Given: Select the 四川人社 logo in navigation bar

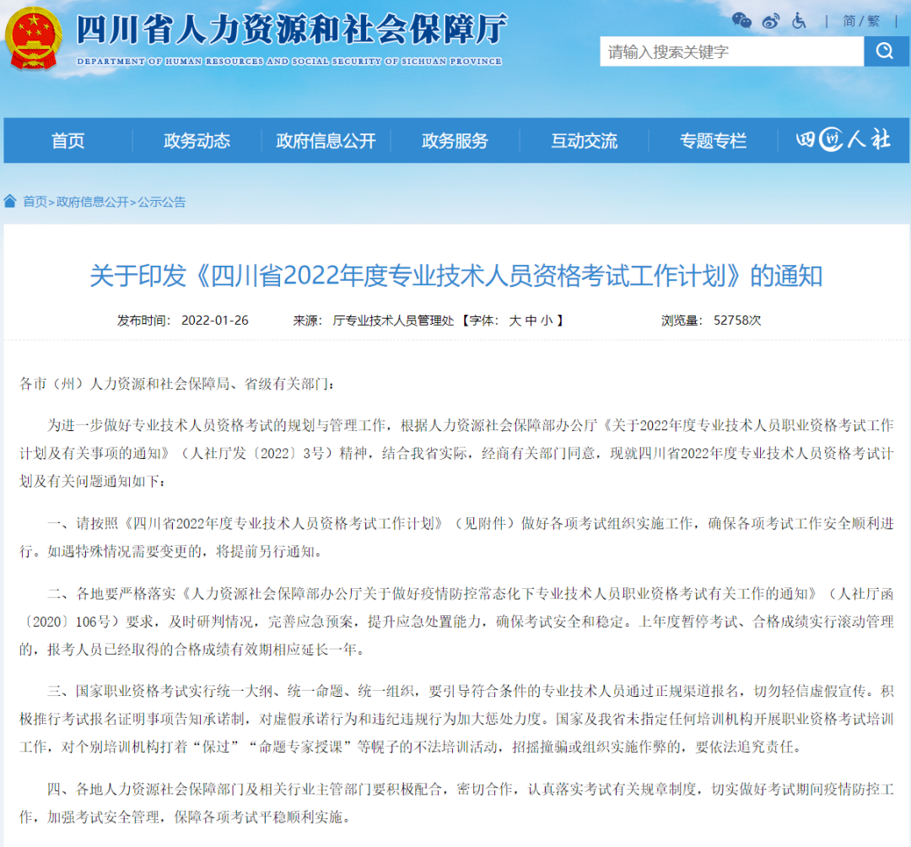Looking at the screenshot, I should click(844, 140).
